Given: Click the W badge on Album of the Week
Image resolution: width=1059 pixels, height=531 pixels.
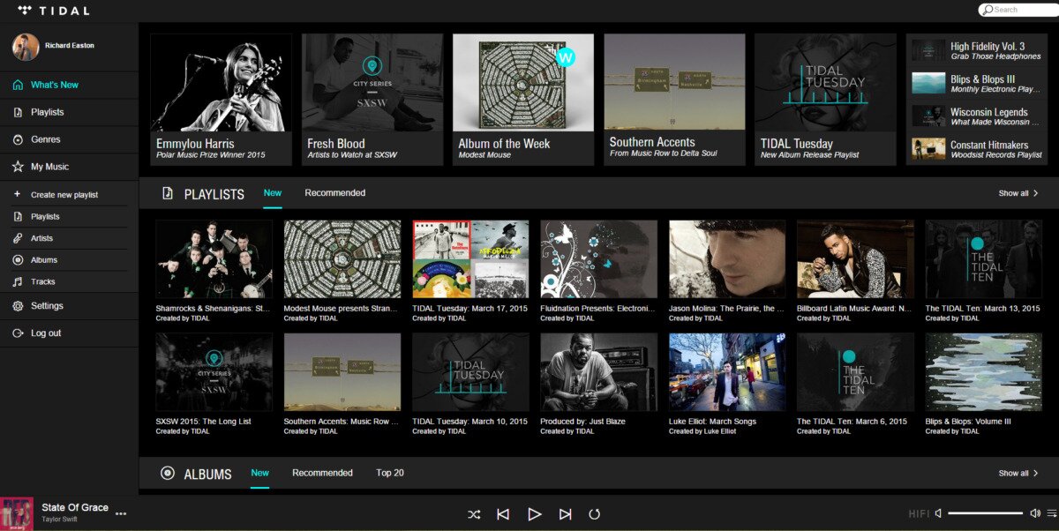Looking at the screenshot, I should (x=566, y=57).
